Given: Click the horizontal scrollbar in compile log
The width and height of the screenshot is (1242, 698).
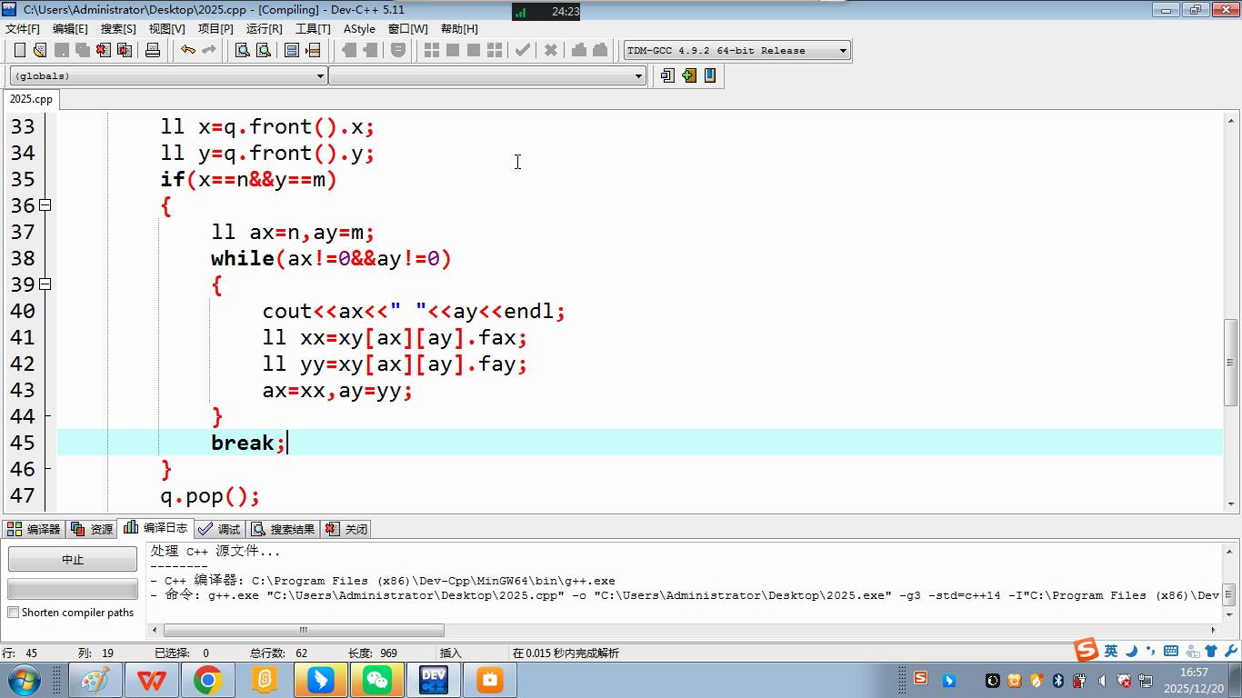Looking at the screenshot, I should tap(304, 630).
